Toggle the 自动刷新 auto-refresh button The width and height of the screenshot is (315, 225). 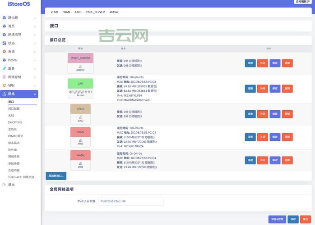point(303,2)
